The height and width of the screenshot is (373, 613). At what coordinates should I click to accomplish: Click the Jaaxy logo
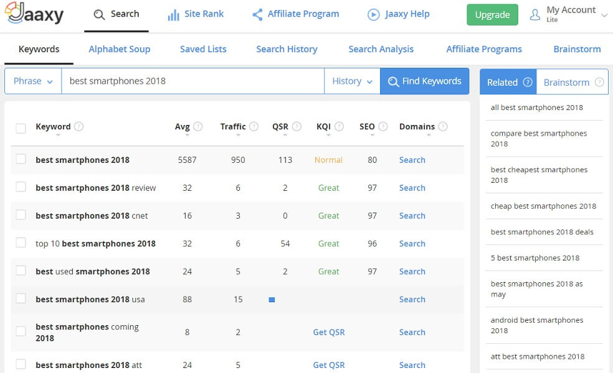pyautogui.click(x=34, y=14)
